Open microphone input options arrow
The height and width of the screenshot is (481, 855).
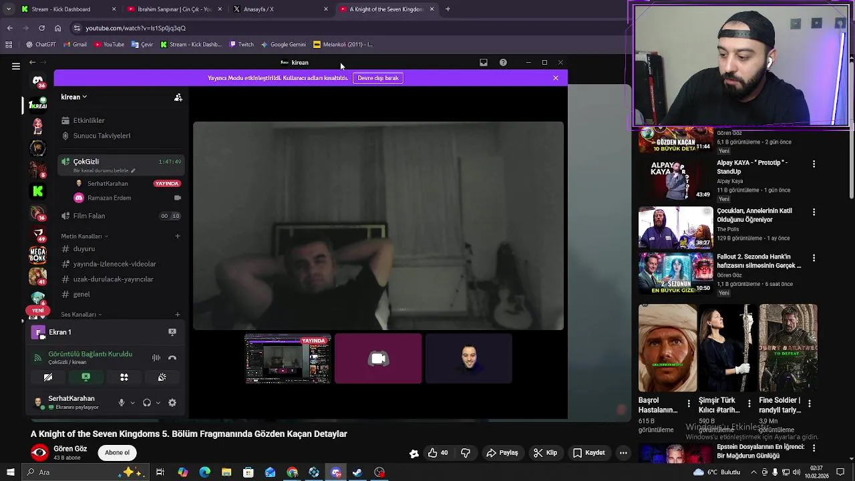tap(132, 403)
